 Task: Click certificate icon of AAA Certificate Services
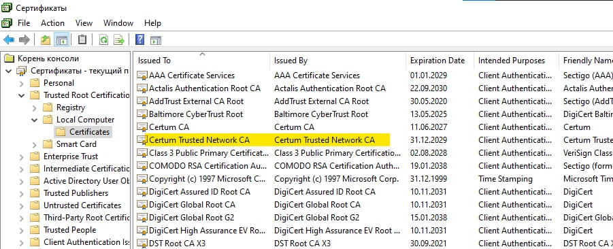pos(142,76)
